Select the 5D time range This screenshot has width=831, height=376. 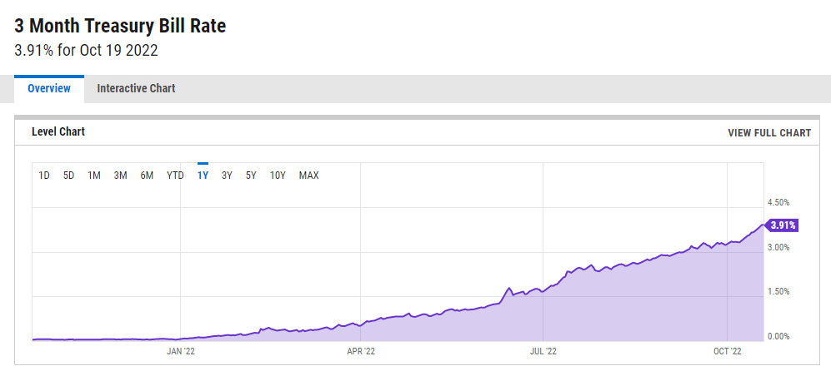click(x=69, y=176)
